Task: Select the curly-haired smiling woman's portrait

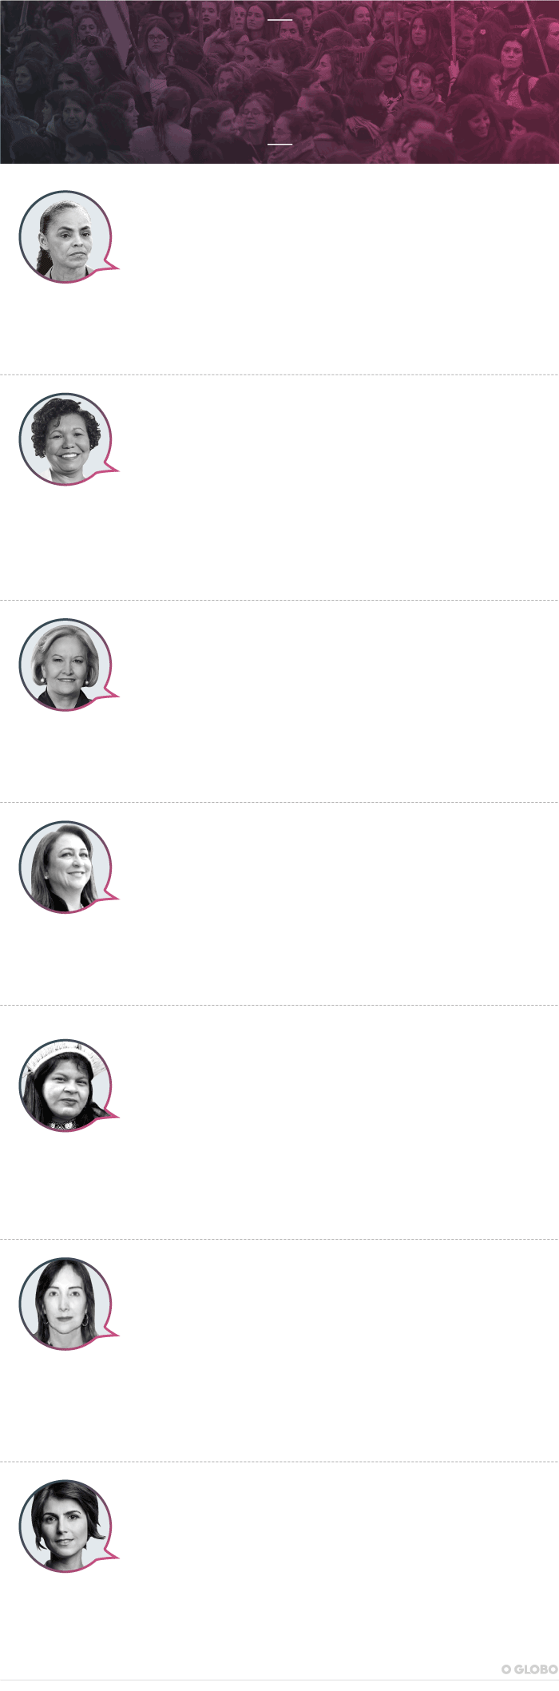Action: point(65,439)
